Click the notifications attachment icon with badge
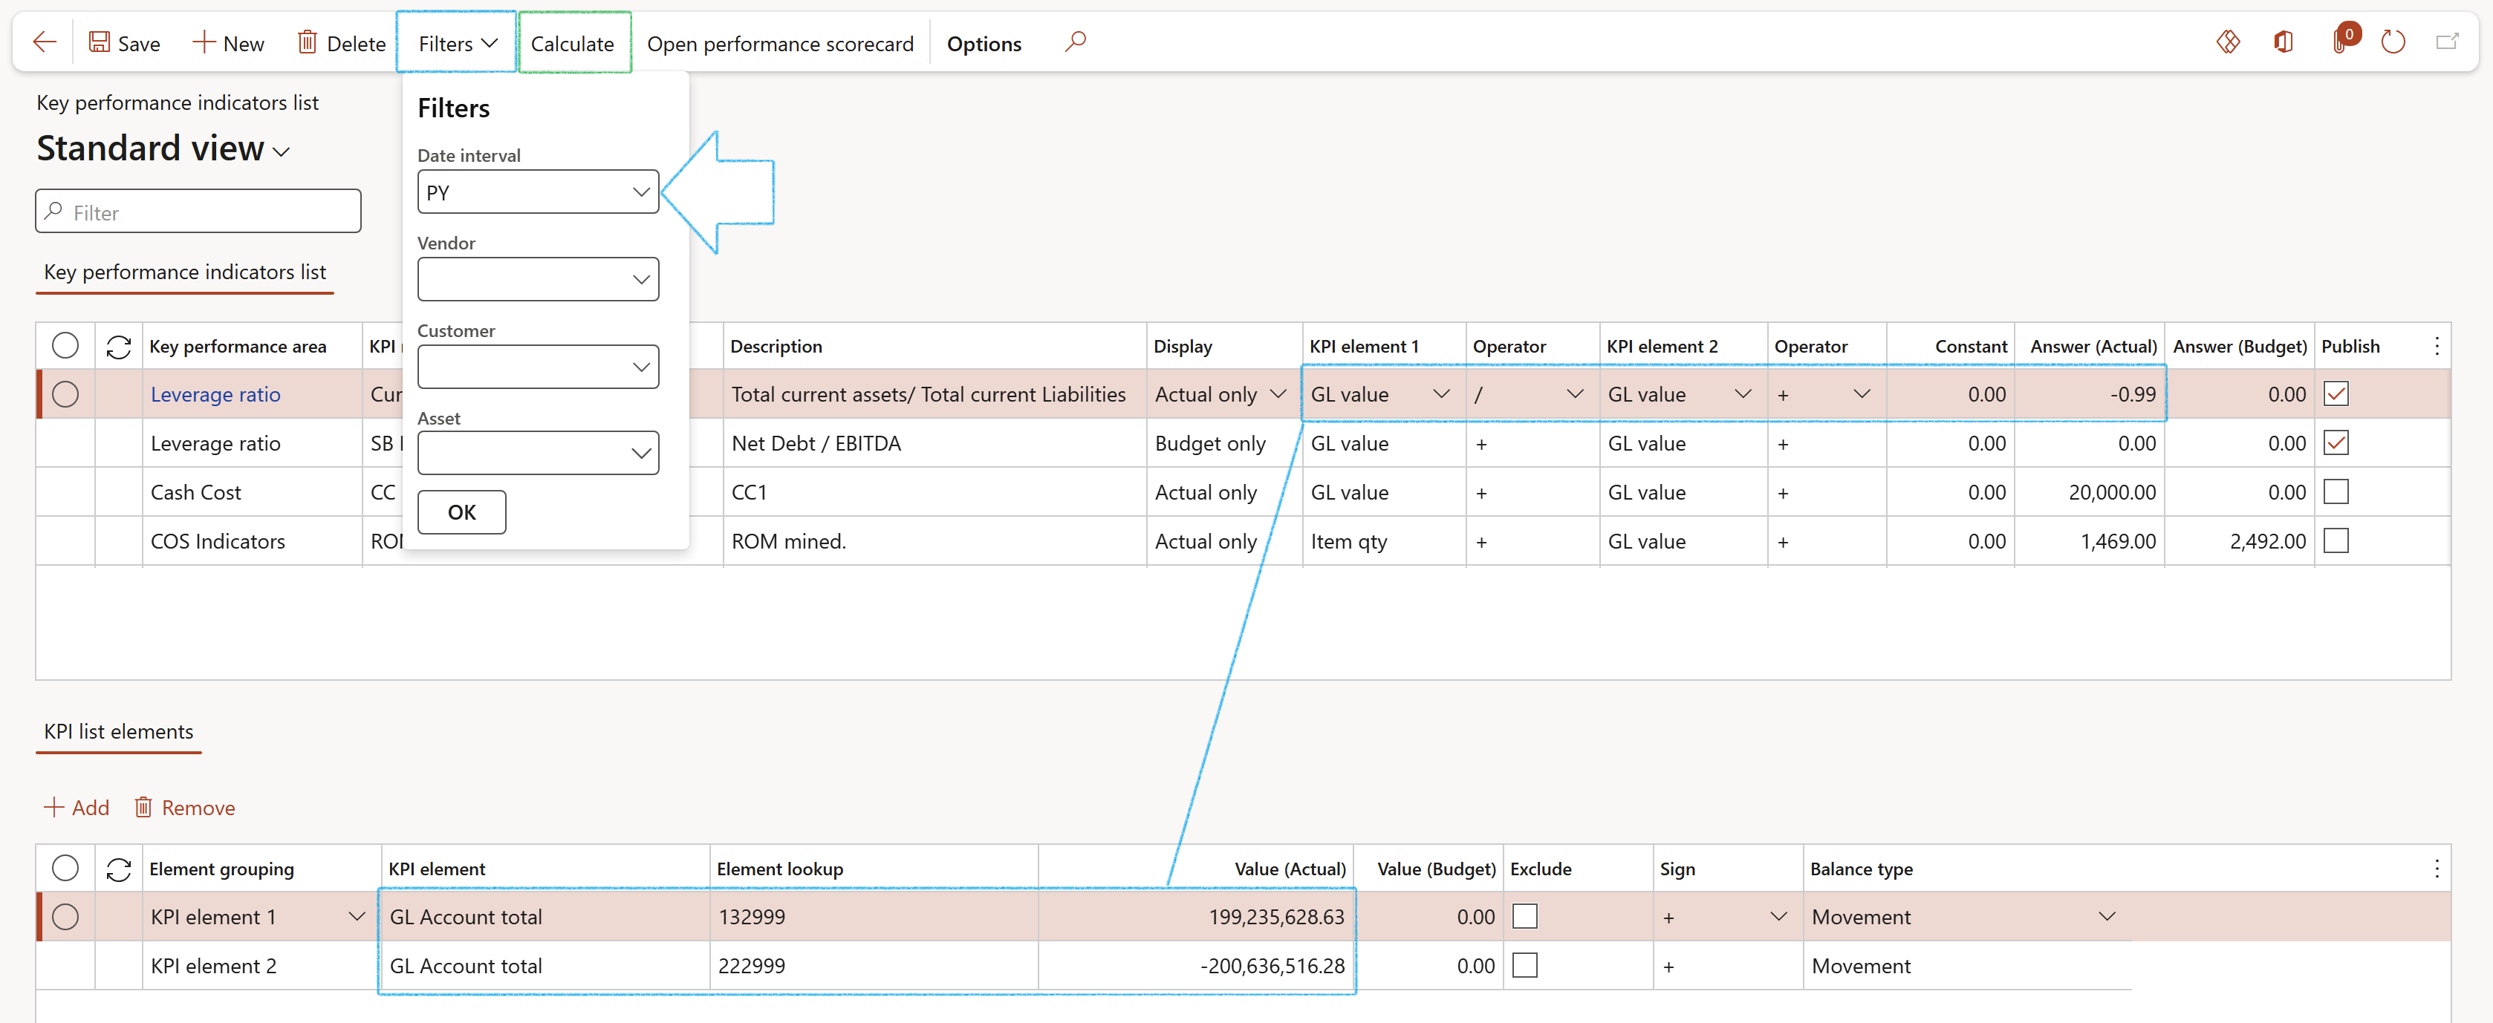Screen dimensions: 2493x1023 (2340, 42)
